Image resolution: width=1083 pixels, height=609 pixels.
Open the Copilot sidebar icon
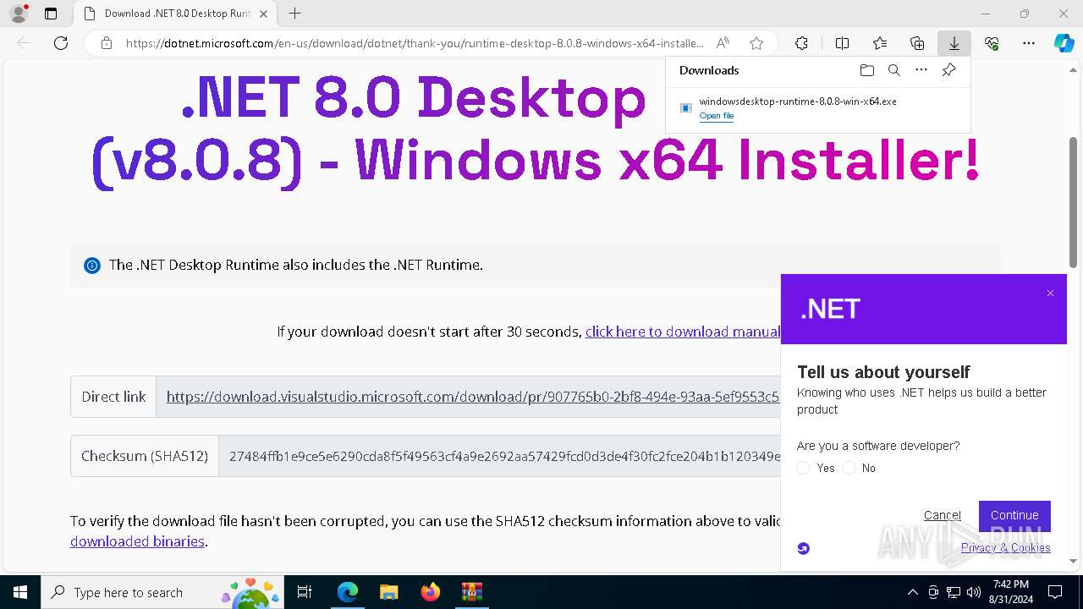(x=1064, y=43)
